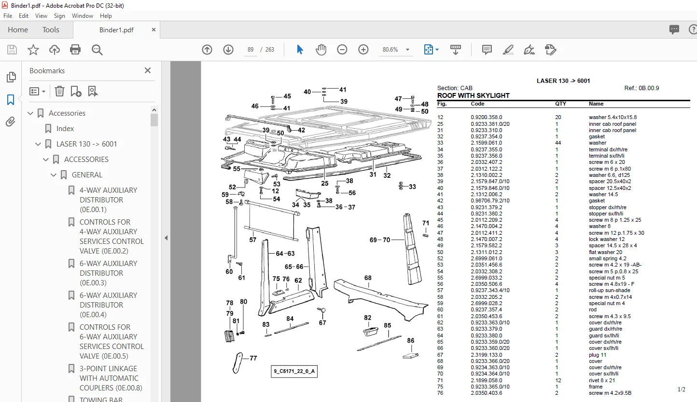The image size is (697, 402).
Task: Click the find bookmark icon
Action: pyautogui.click(x=93, y=91)
